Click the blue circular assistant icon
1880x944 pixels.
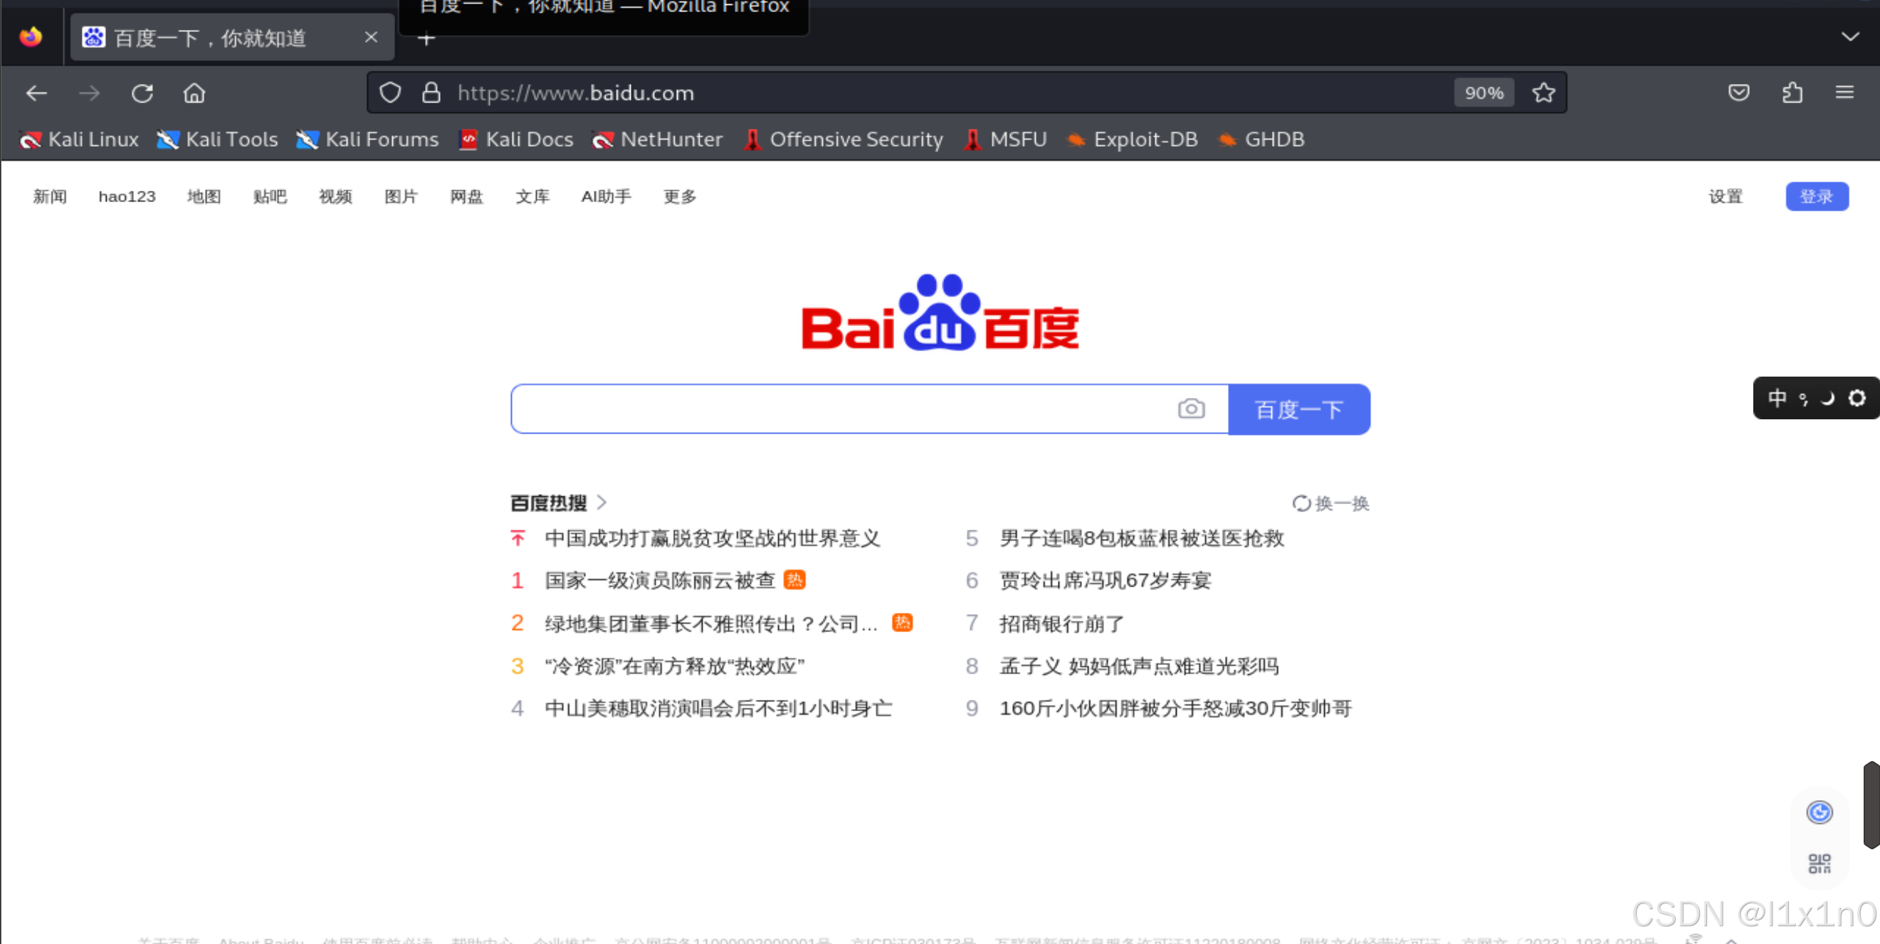[x=1819, y=812]
